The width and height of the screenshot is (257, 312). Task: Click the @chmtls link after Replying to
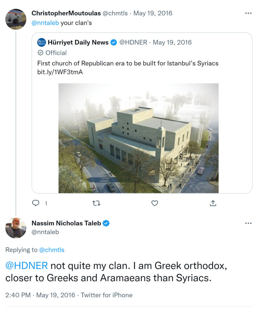pyautogui.click(x=52, y=250)
